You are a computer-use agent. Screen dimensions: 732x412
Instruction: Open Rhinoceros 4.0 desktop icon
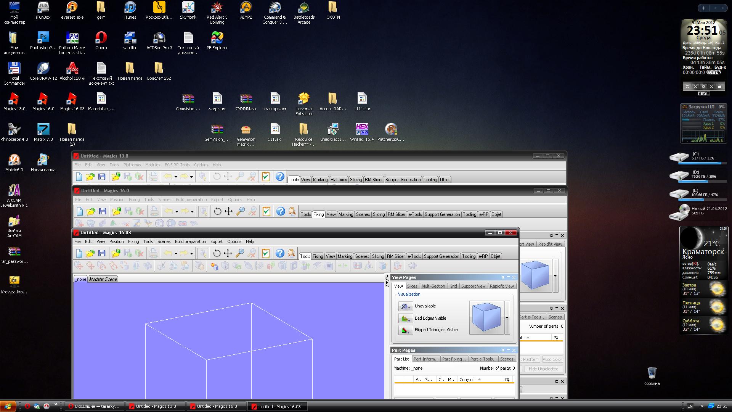click(14, 132)
